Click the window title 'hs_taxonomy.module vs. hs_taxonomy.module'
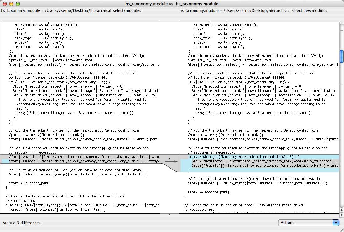The width and height of the screenshot is (344, 232). tap(172, 4)
